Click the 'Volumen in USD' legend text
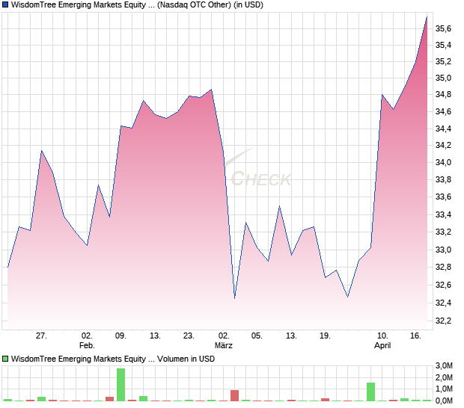The image size is (464, 408). click(186, 359)
